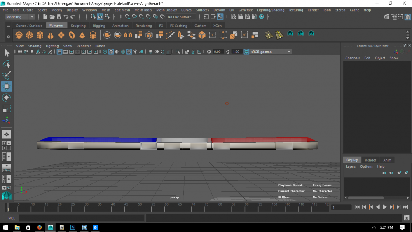Toggle textured display in the viewport toolbar

coord(129,52)
